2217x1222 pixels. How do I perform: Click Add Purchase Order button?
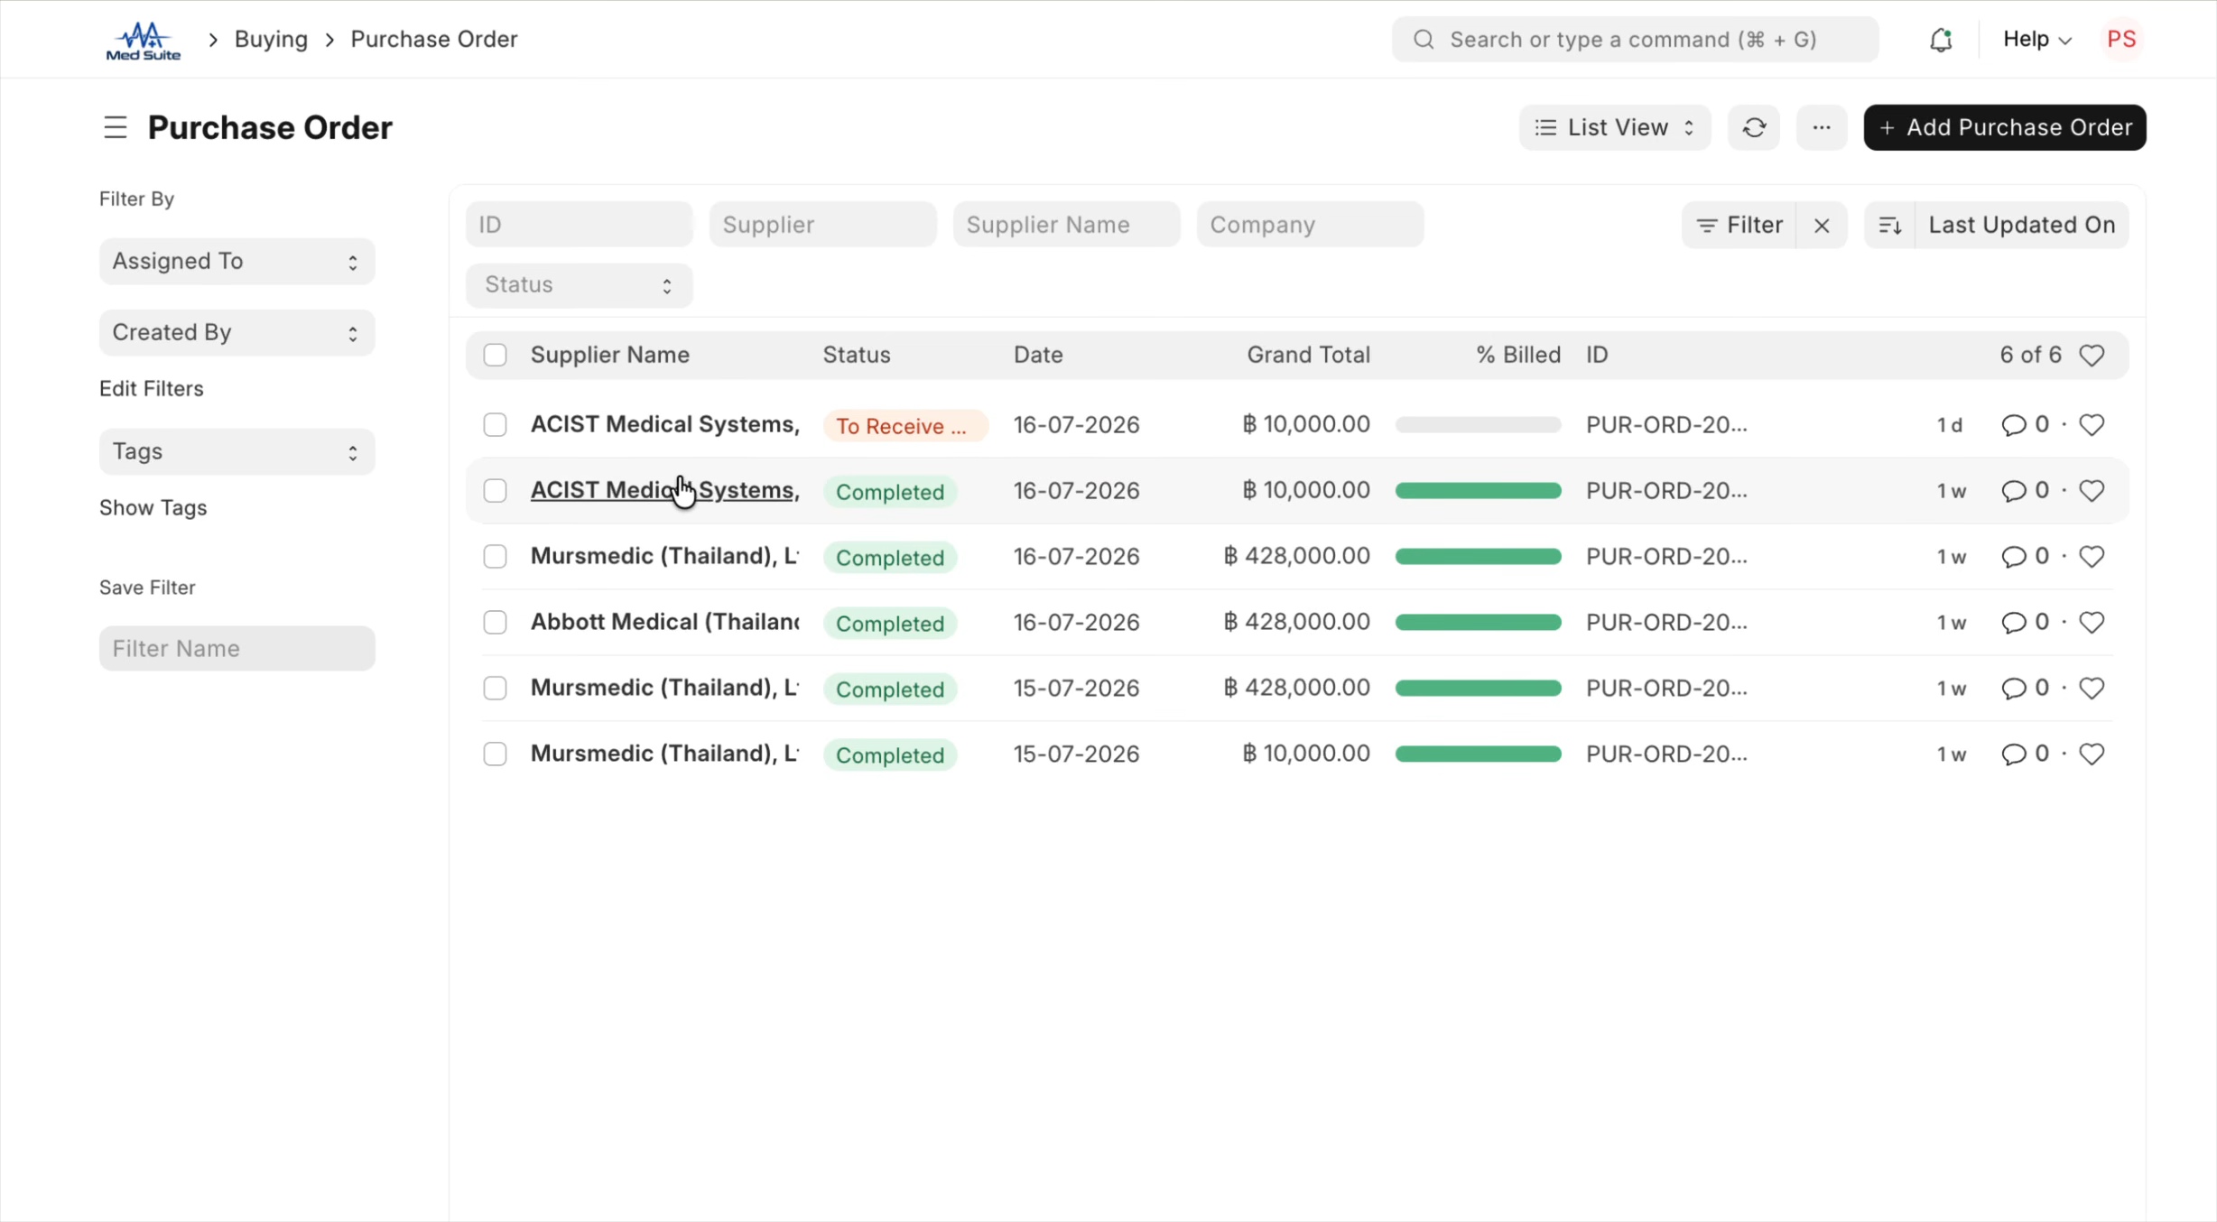tap(2005, 127)
